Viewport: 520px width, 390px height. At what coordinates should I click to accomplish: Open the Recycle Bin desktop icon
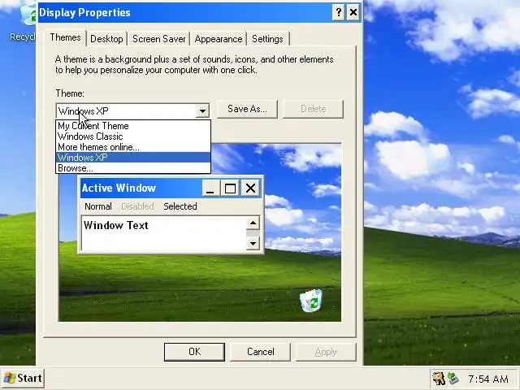(x=23, y=22)
